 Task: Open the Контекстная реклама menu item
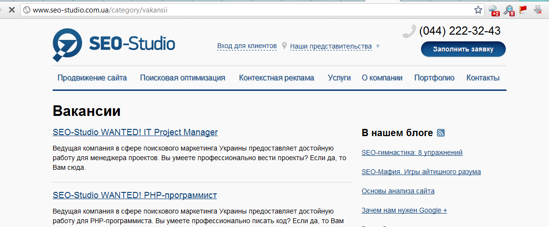coord(277,78)
